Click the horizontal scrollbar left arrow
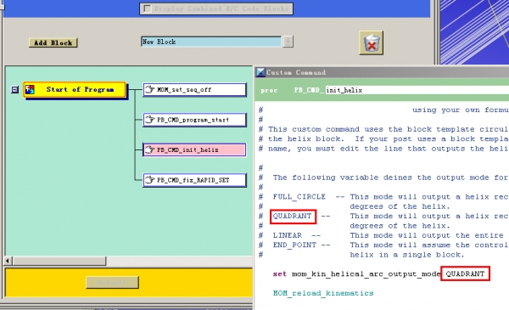The width and height of the screenshot is (509, 310). click(x=8, y=261)
